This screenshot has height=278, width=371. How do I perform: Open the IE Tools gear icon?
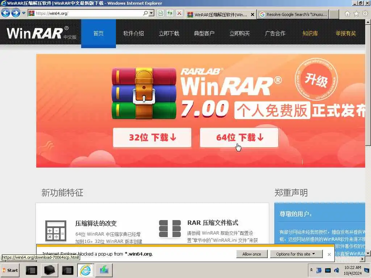(365, 14)
